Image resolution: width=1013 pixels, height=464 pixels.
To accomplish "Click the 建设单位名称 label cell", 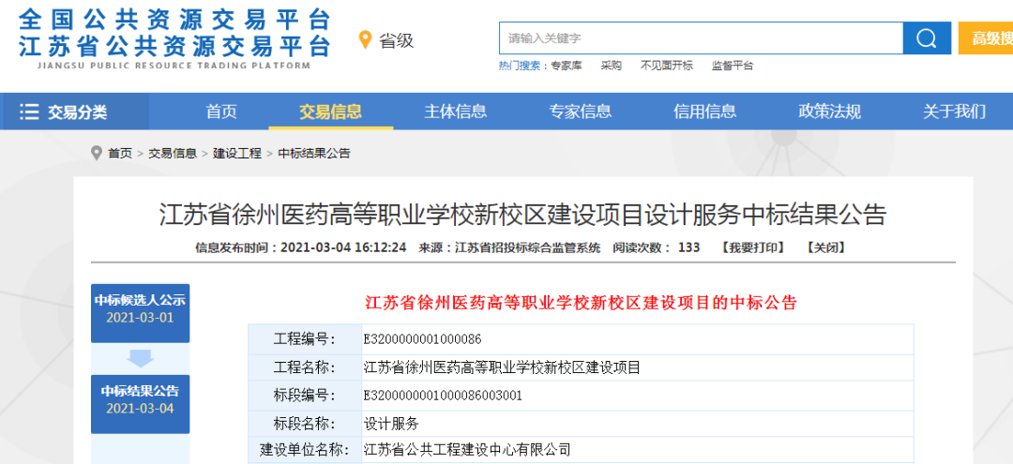I will pos(305,448).
